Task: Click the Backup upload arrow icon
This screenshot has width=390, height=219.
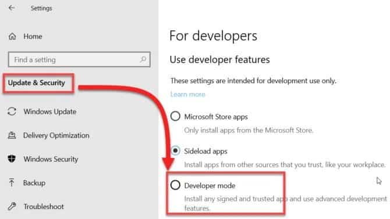Action: (12, 182)
